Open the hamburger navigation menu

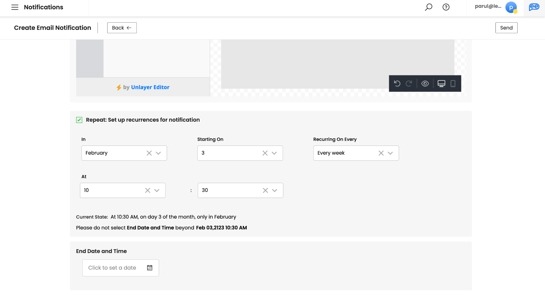(x=15, y=7)
